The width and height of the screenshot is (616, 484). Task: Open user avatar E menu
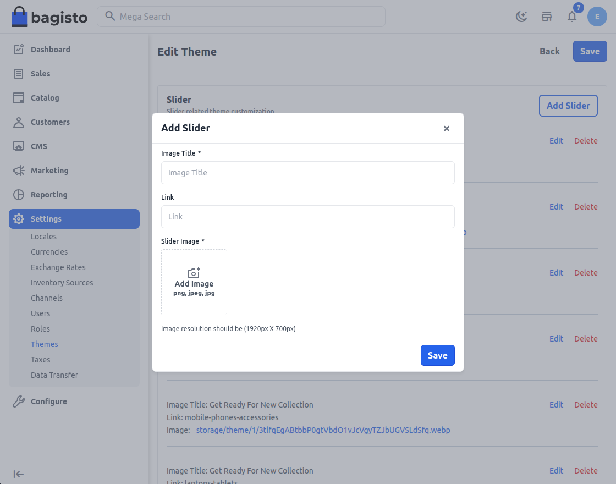click(x=597, y=16)
